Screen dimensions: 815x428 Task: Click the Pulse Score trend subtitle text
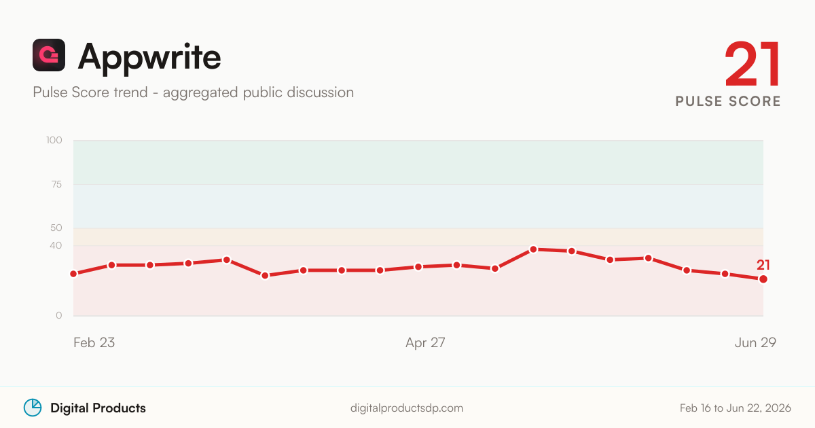pyautogui.click(x=194, y=92)
